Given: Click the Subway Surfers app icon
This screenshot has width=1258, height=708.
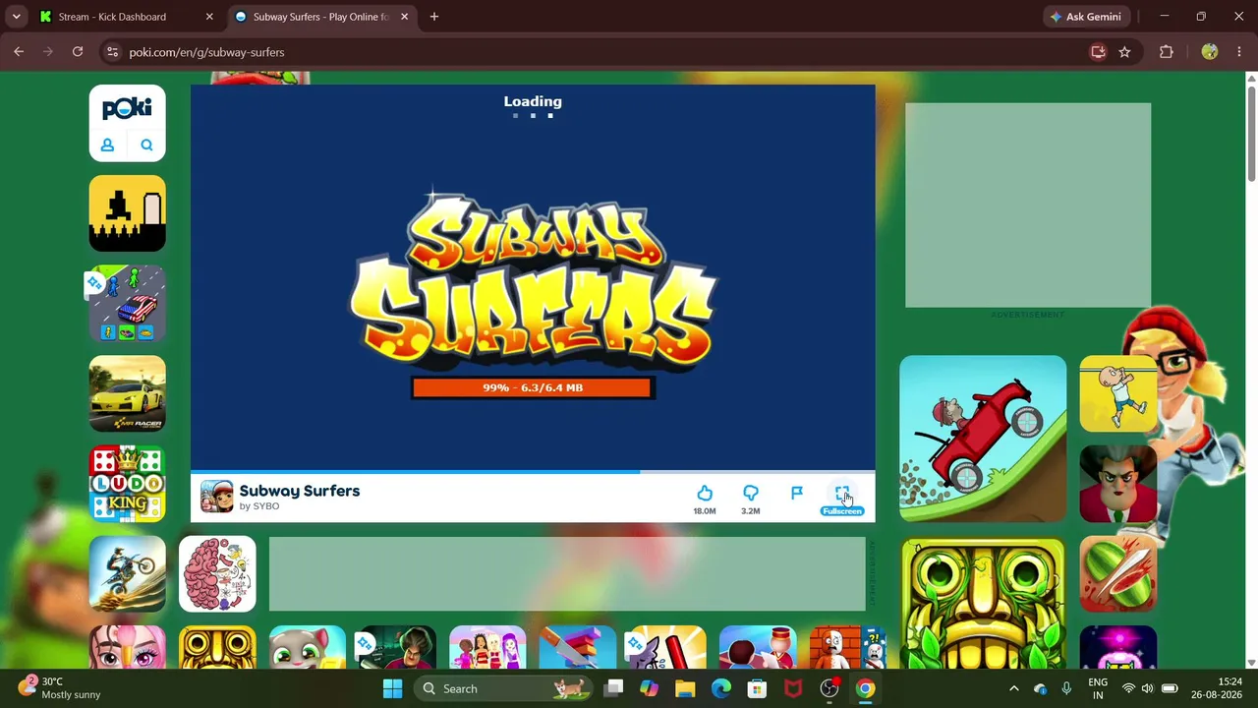Looking at the screenshot, I should click(x=216, y=497).
